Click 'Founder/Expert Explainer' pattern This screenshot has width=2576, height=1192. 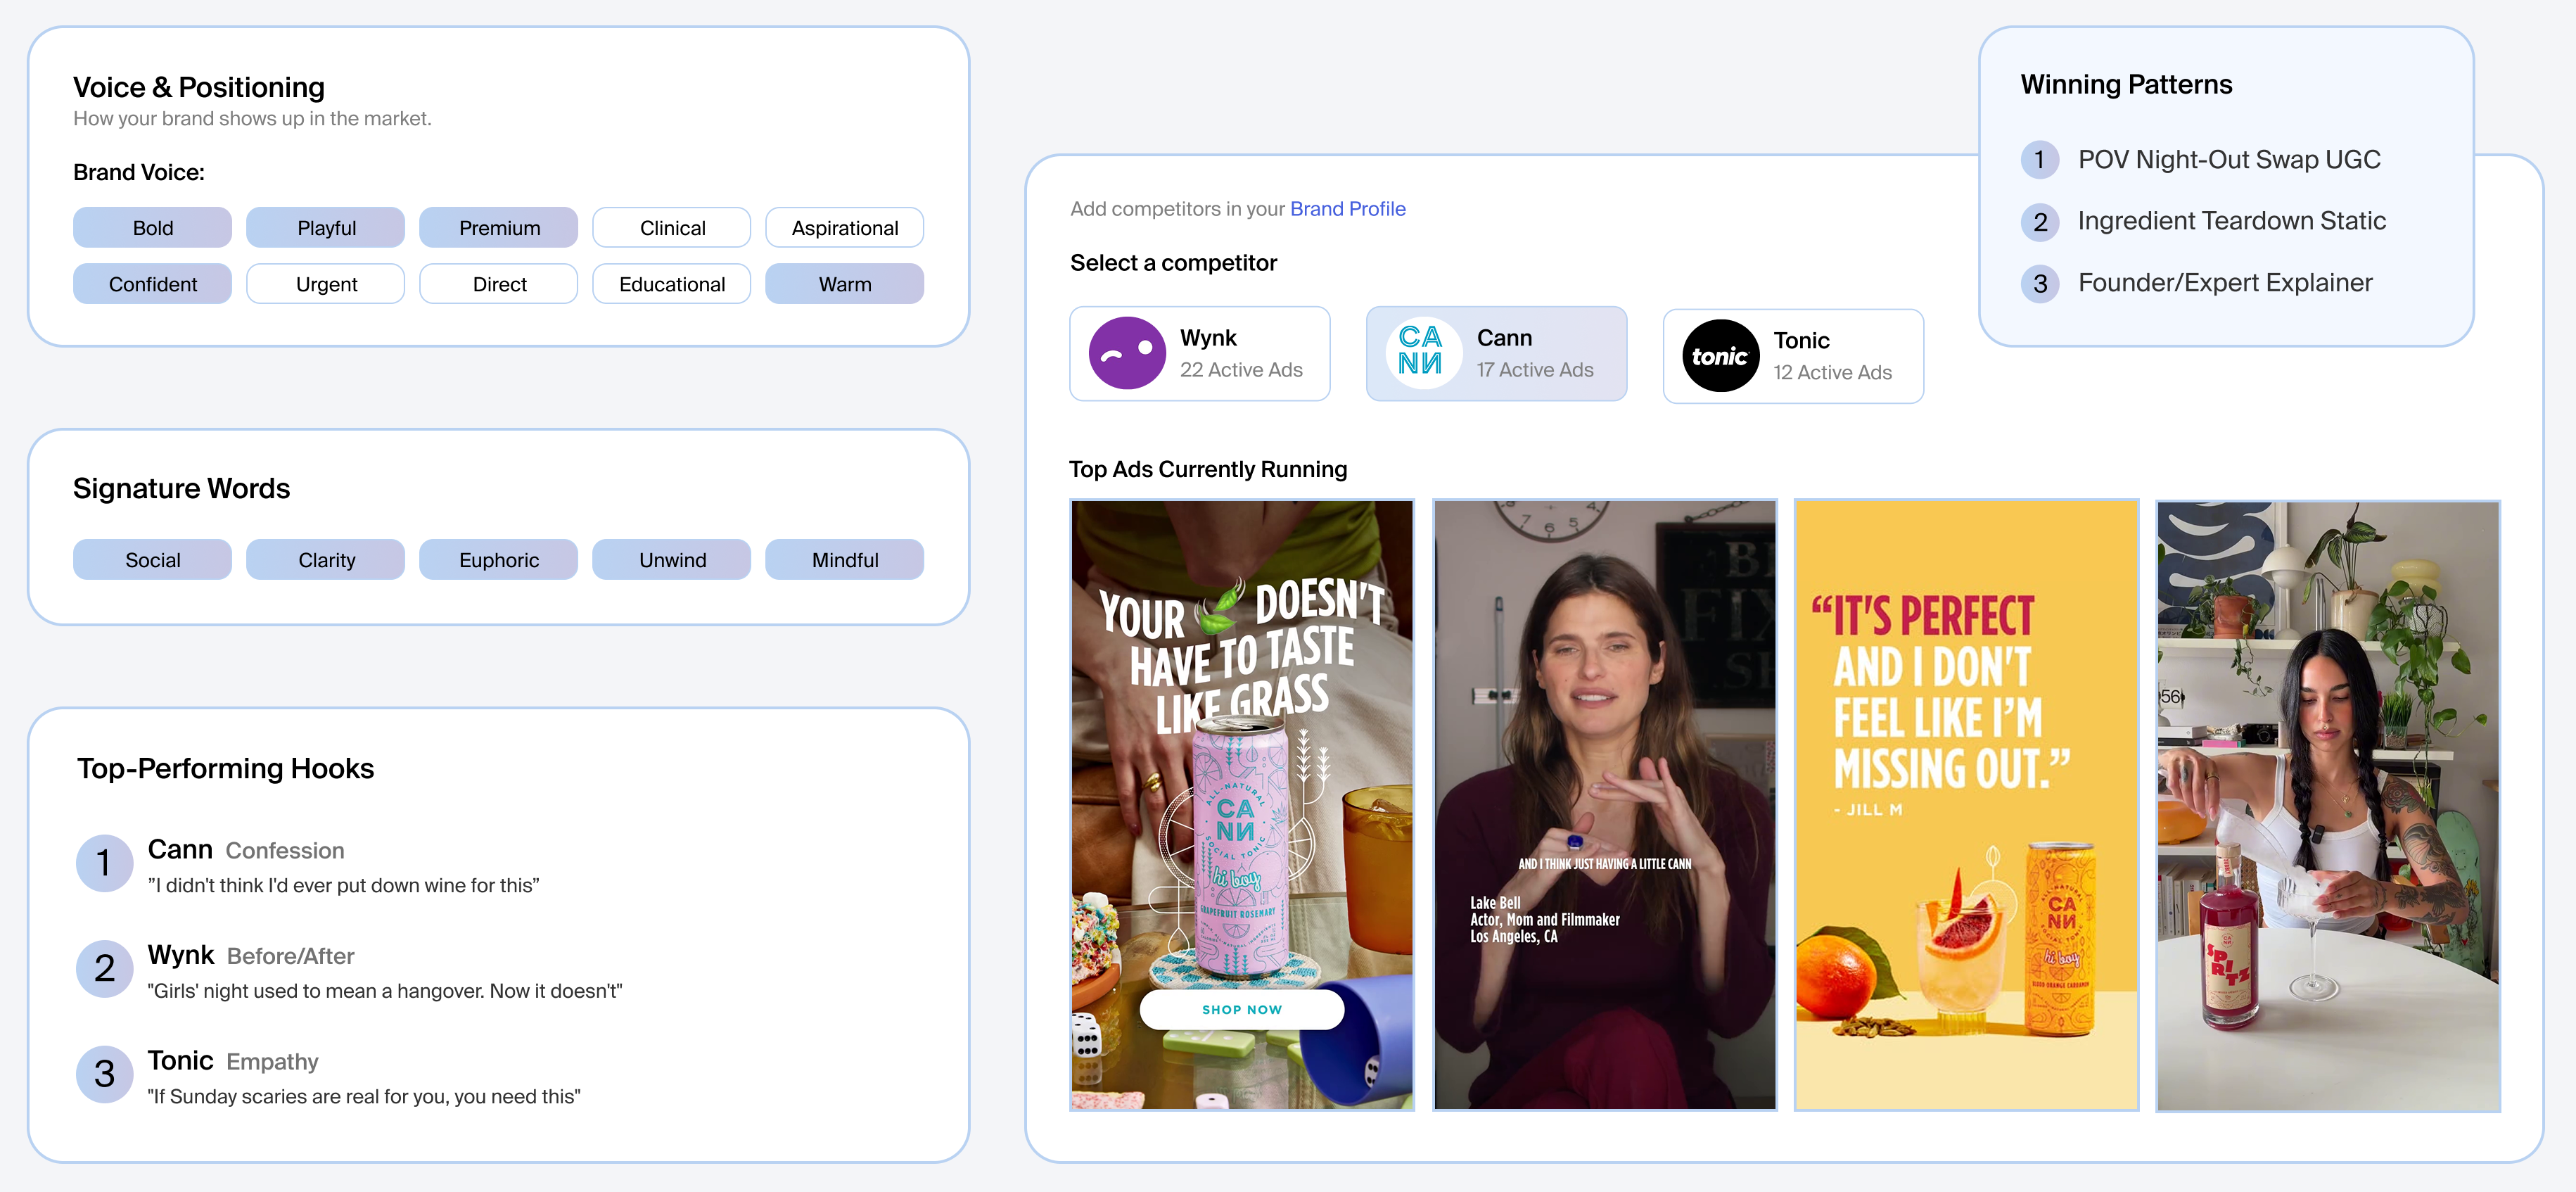coord(2225,283)
